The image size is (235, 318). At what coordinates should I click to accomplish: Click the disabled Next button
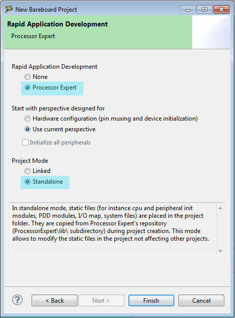(x=101, y=300)
